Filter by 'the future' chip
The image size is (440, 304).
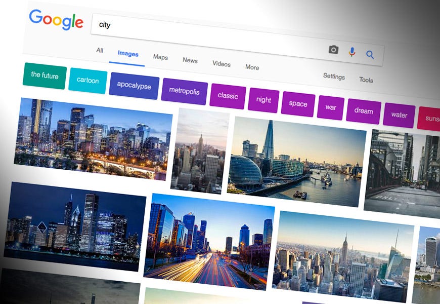point(45,75)
